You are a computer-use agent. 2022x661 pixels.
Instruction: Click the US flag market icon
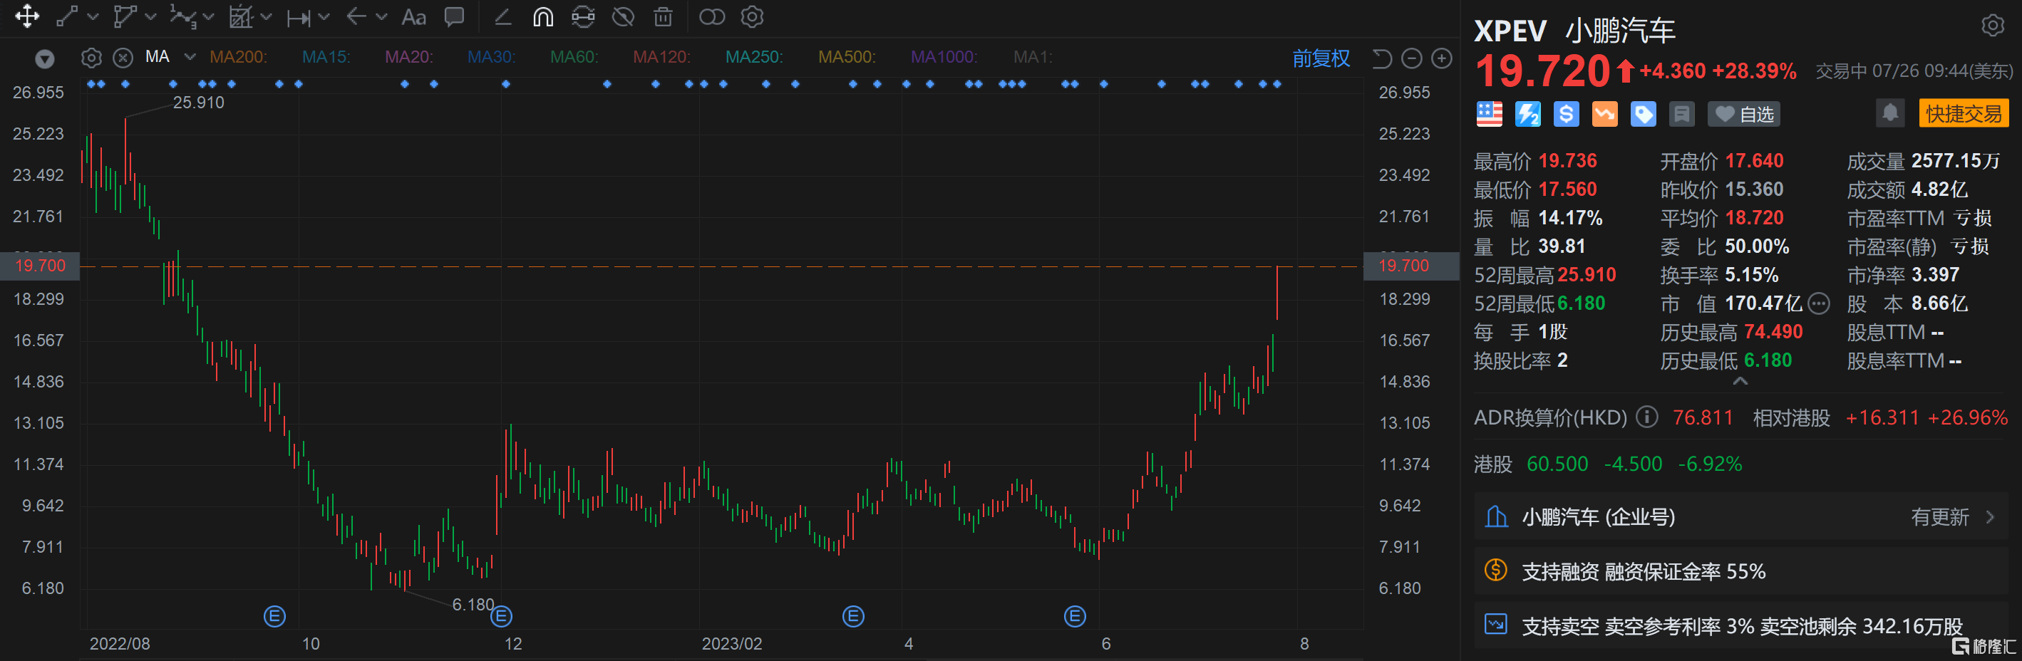(x=1489, y=115)
